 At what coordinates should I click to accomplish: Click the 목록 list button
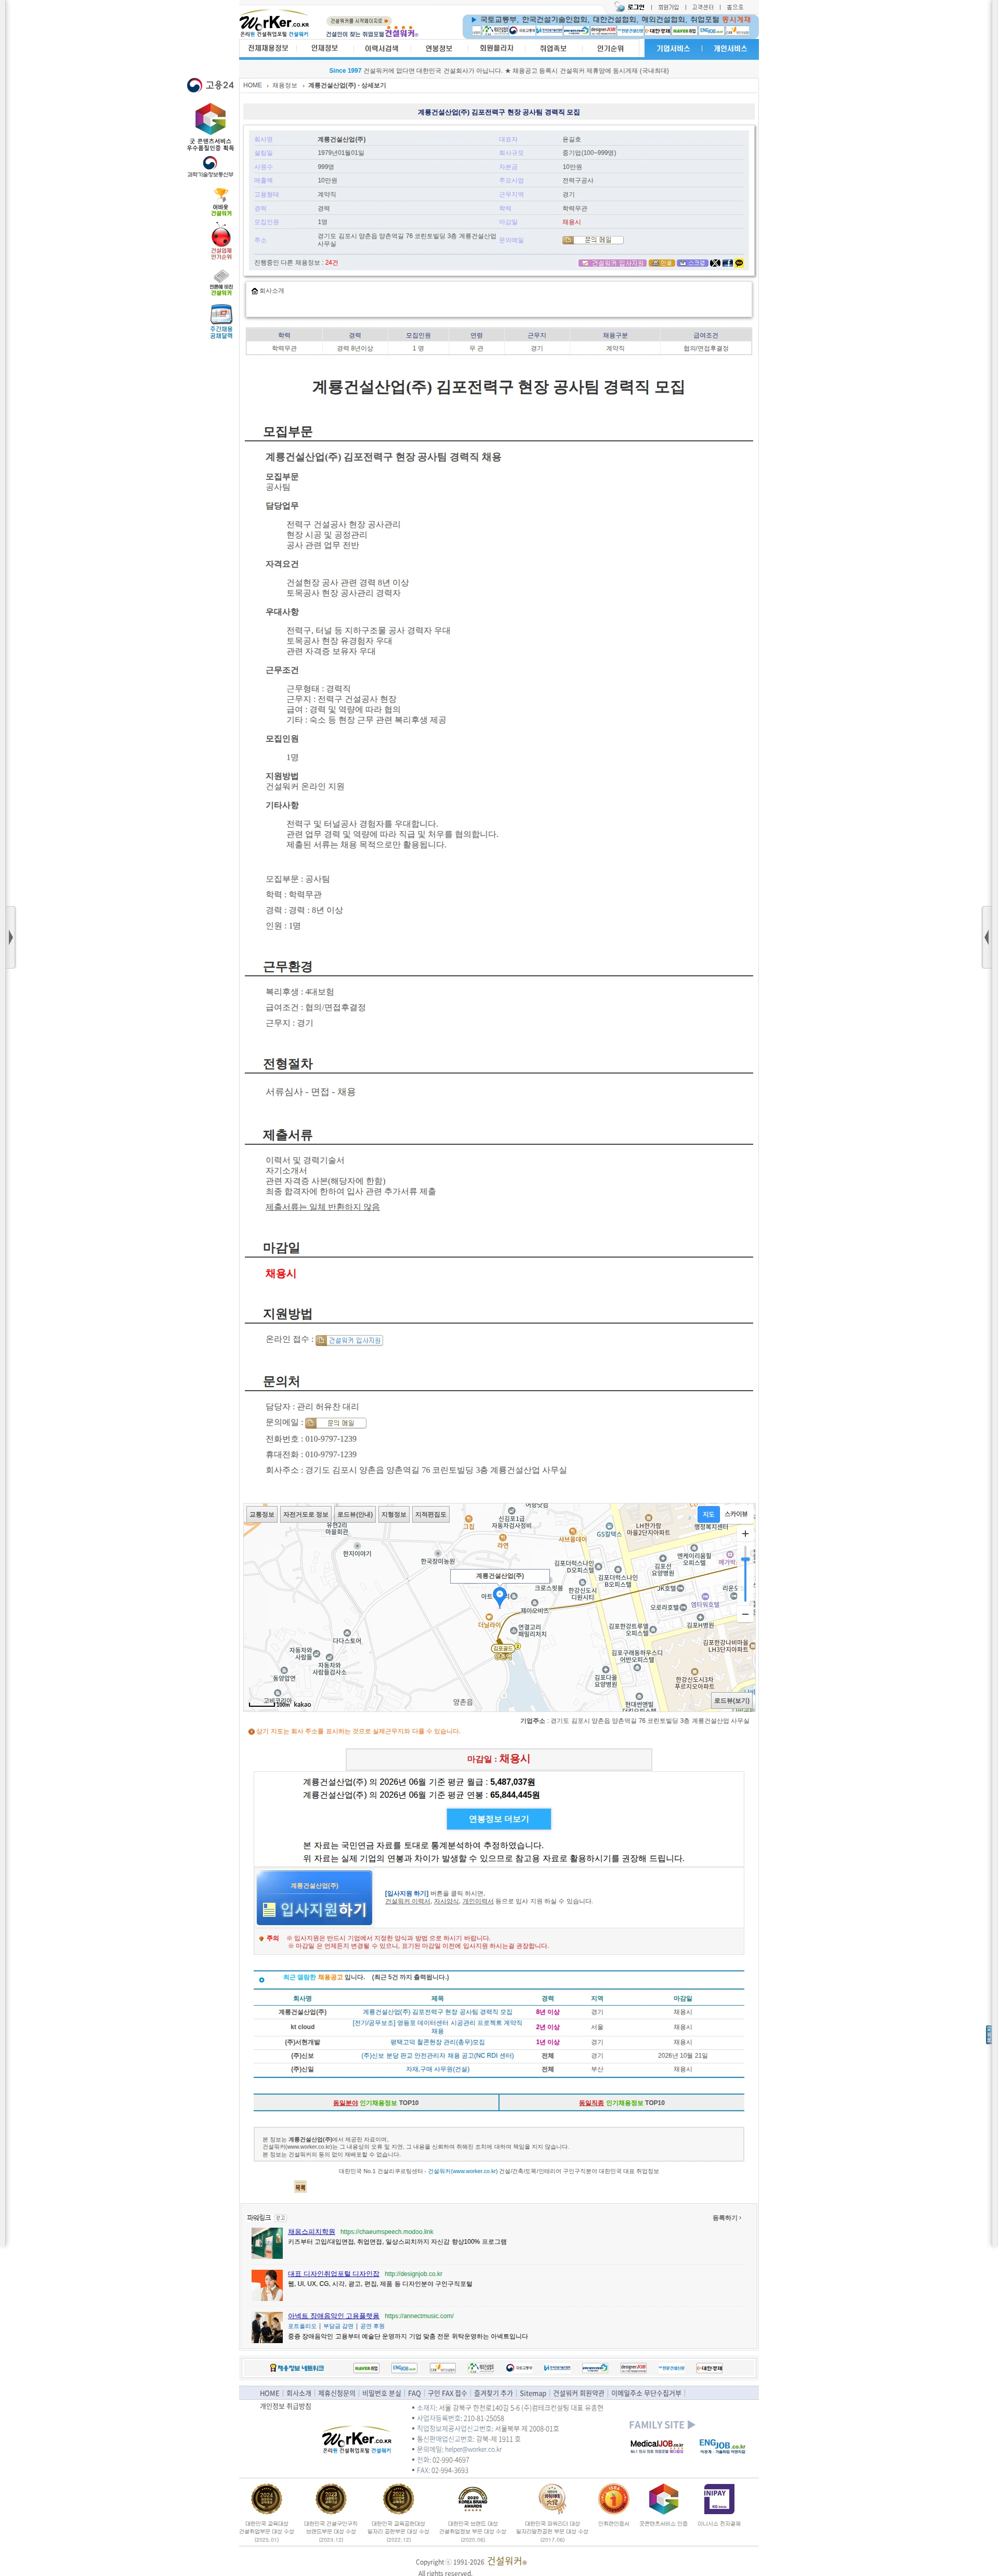point(300,2187)
